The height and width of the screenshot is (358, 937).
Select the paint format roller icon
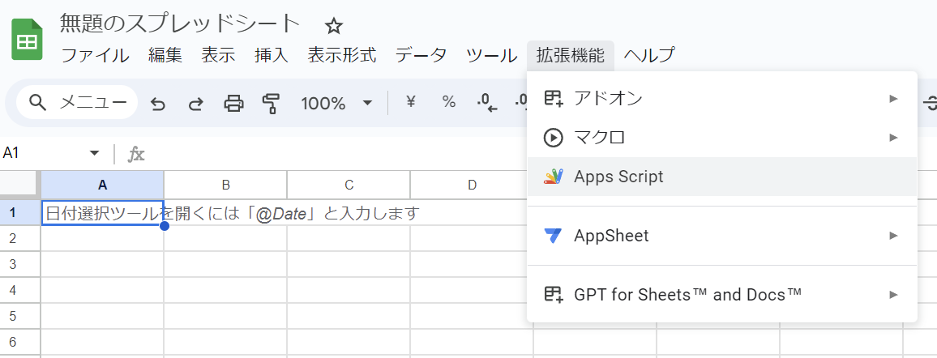(272, 104)
